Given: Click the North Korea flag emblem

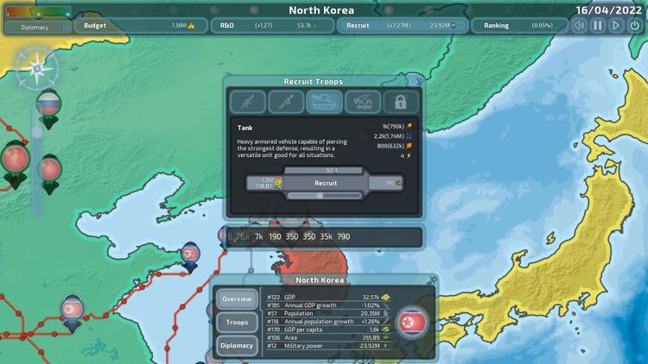Looking at the screenshot, I should pyautogui.click(x=412, y=321).
